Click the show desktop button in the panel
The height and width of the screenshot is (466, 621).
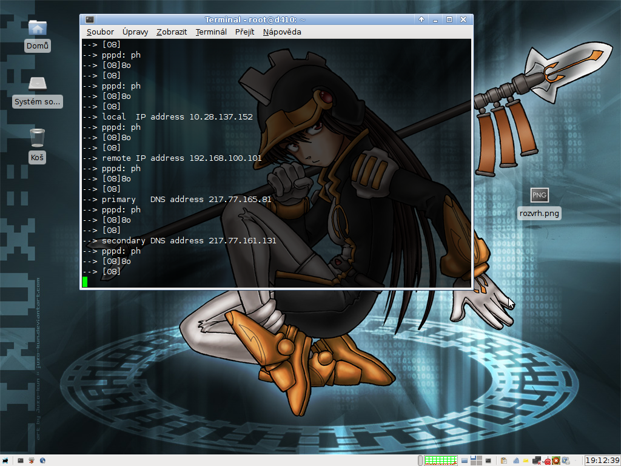[464, 461]
